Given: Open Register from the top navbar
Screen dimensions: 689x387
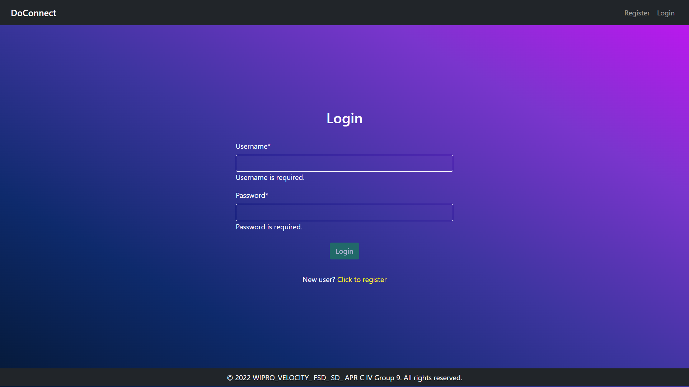Looking at the screenshot, I should [637, 13].
